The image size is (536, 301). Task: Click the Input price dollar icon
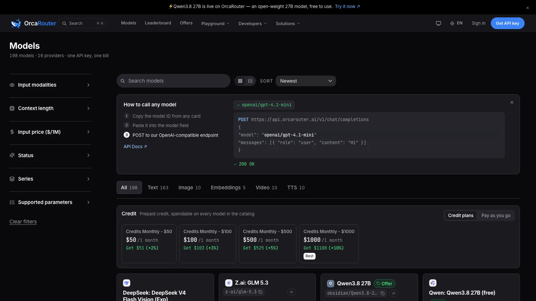click(12, 132)
